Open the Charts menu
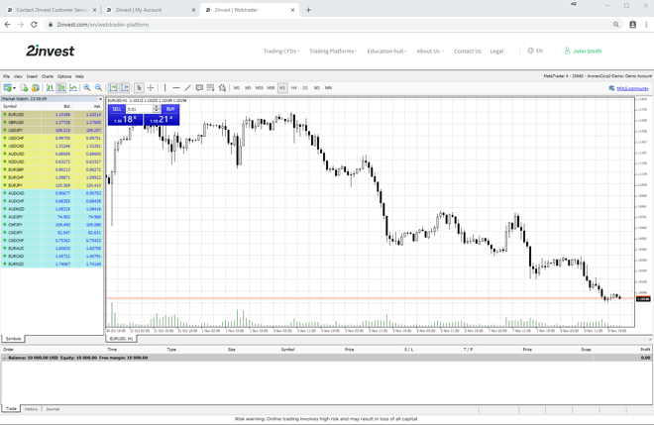The width and height of the screenshot is (654, 425). pyautogui.click(x=48, y=76)
